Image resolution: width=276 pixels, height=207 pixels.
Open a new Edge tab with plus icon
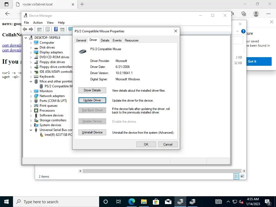[82, 4]
